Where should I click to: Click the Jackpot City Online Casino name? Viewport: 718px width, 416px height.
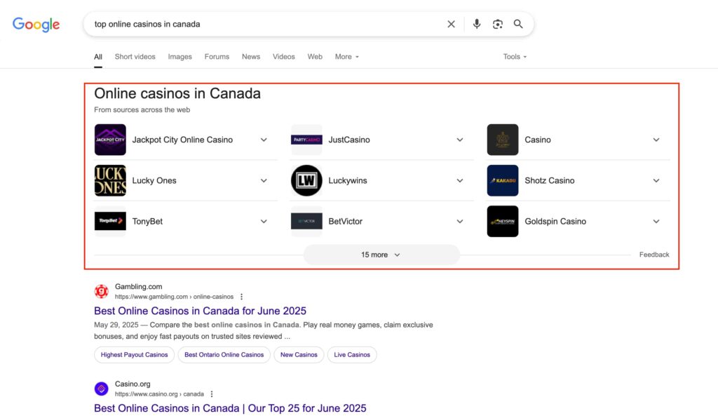click(x=182, y=140)
